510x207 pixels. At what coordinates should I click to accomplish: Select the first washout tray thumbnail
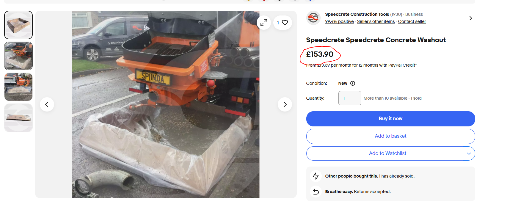(x=18, y=25)
